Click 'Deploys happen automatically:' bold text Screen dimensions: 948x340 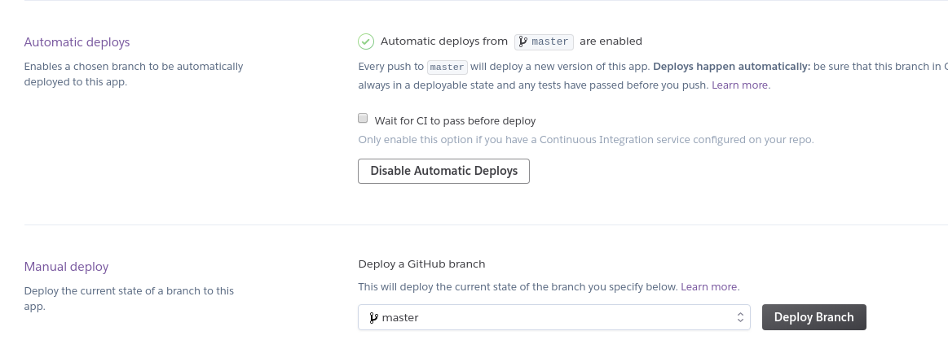[731, 67]
